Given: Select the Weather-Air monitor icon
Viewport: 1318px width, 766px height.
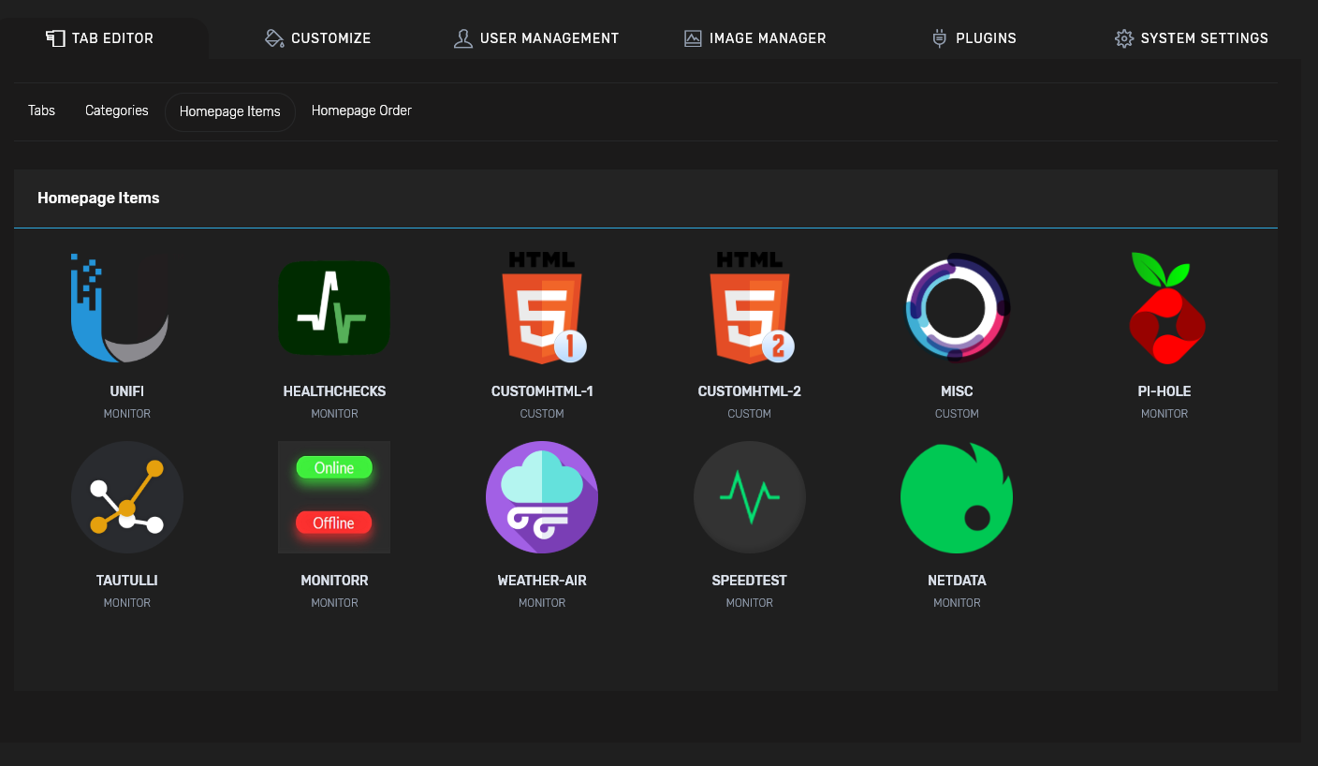Looking at the screenshot, I should (x=541, y=497).
